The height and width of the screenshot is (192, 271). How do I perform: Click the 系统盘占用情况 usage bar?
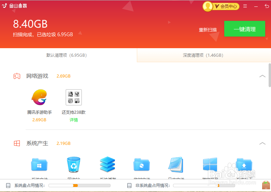[80, 186]
